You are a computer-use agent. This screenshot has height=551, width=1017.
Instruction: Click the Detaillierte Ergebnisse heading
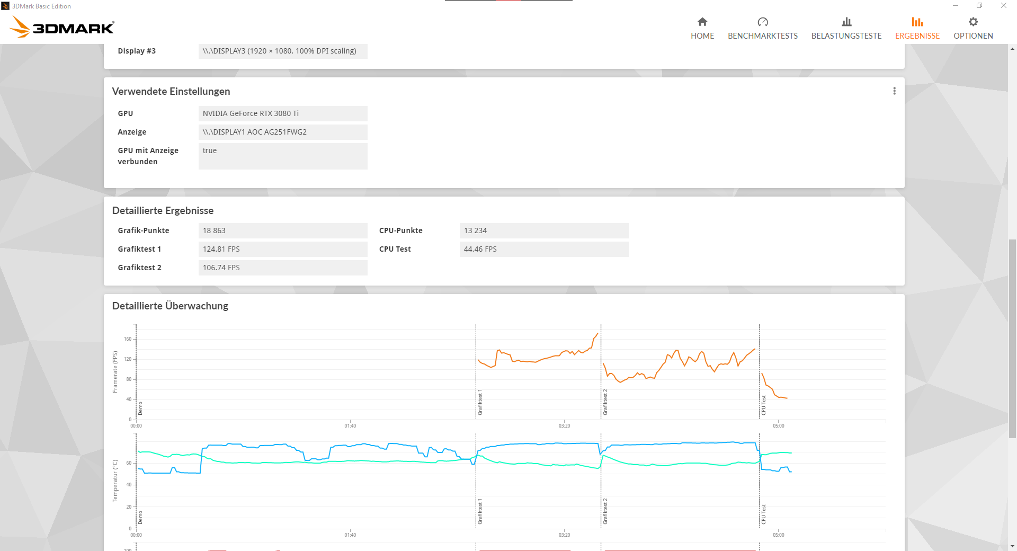coord(163,210)
